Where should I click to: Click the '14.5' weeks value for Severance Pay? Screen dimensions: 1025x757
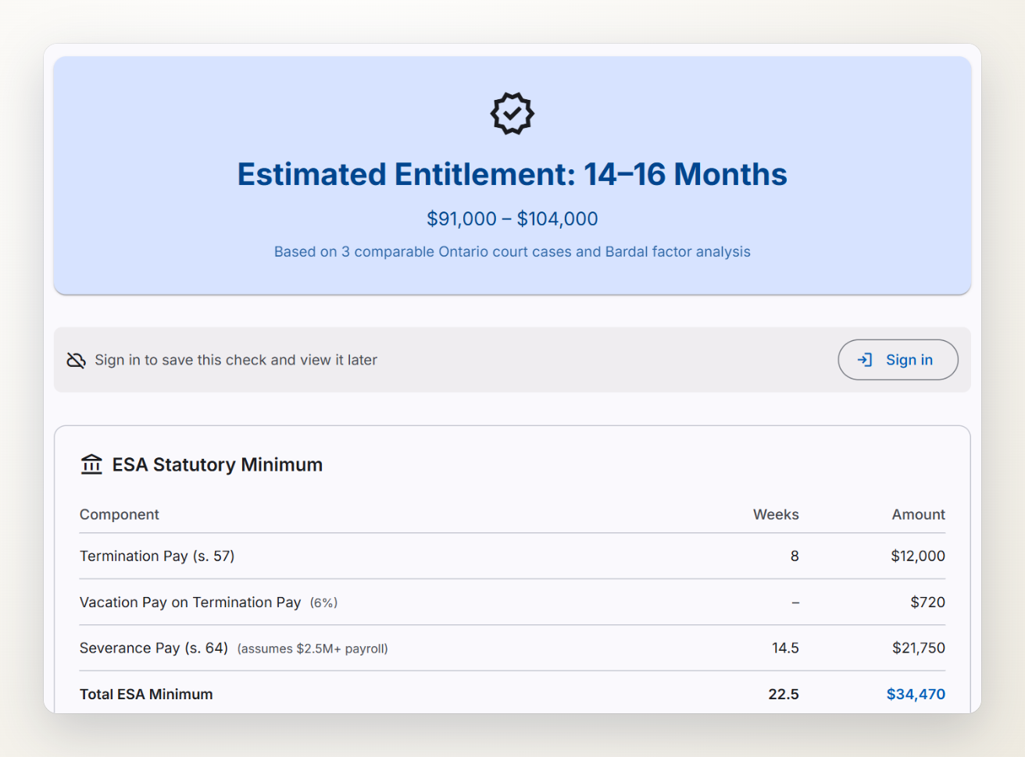(785, 648)
